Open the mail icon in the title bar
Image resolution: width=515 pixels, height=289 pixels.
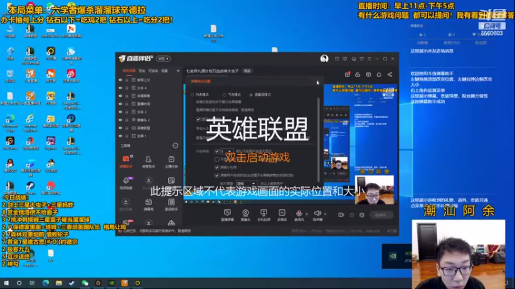click(337, 59)
